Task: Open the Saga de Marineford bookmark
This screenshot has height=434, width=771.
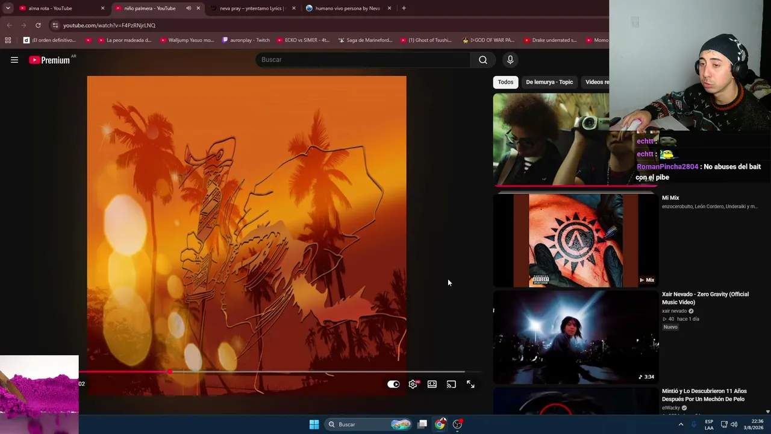Action: pos(365,40)
